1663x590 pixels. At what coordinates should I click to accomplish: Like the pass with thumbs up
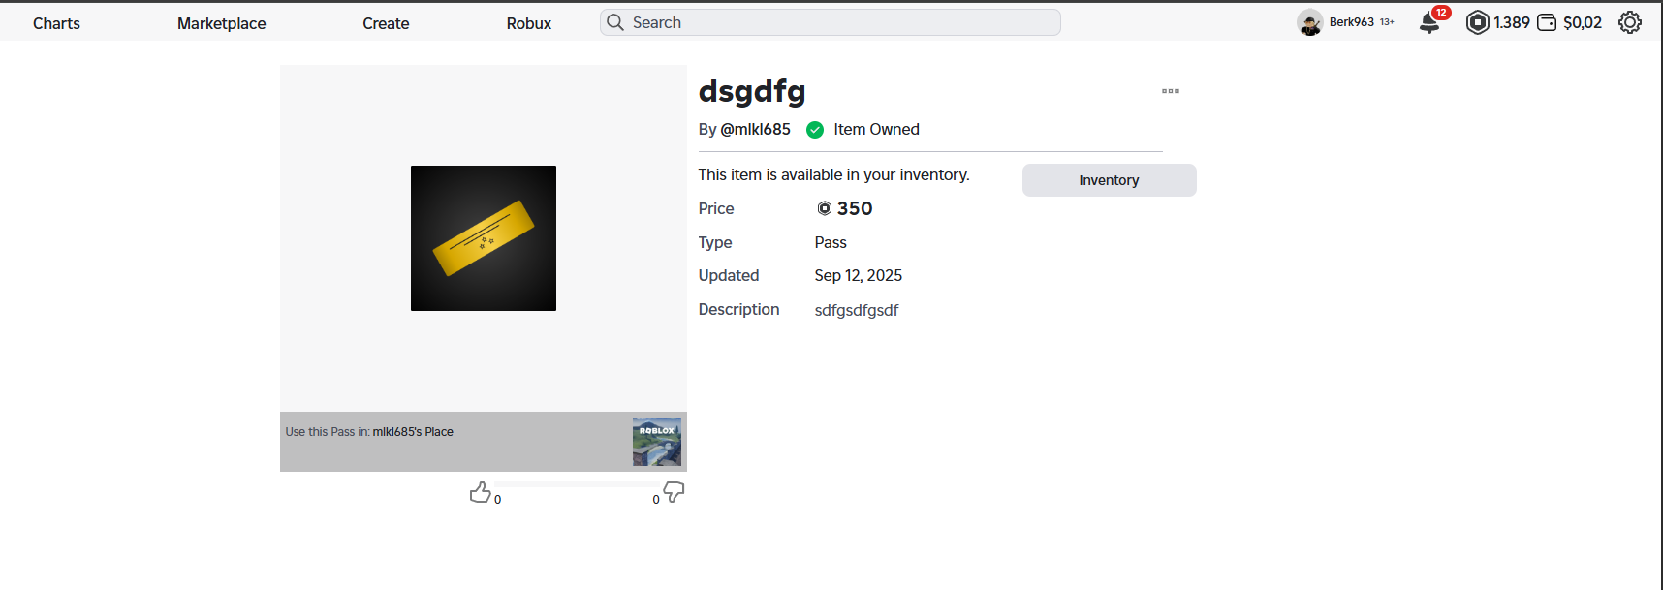click(x=480, y=493)
